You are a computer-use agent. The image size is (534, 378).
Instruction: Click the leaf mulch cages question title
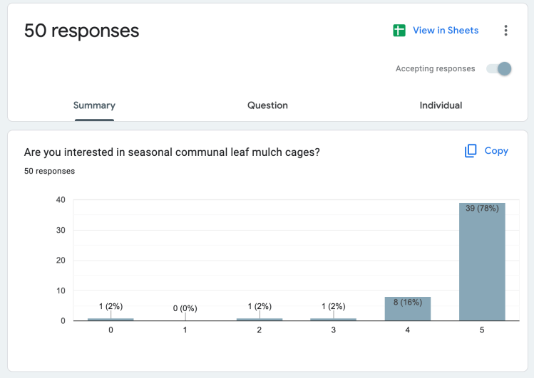coord(172,152)
